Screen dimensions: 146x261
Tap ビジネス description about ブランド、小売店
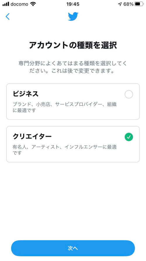(x=65, y=107)
